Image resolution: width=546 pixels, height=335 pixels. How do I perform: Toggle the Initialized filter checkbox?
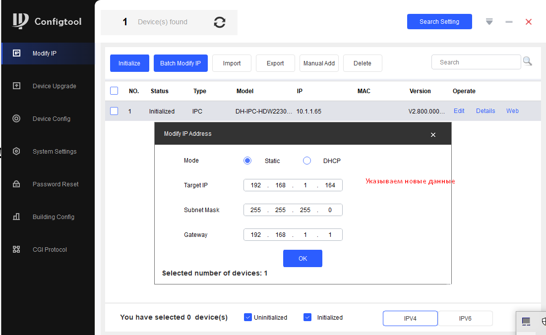(x=307, y=317)
